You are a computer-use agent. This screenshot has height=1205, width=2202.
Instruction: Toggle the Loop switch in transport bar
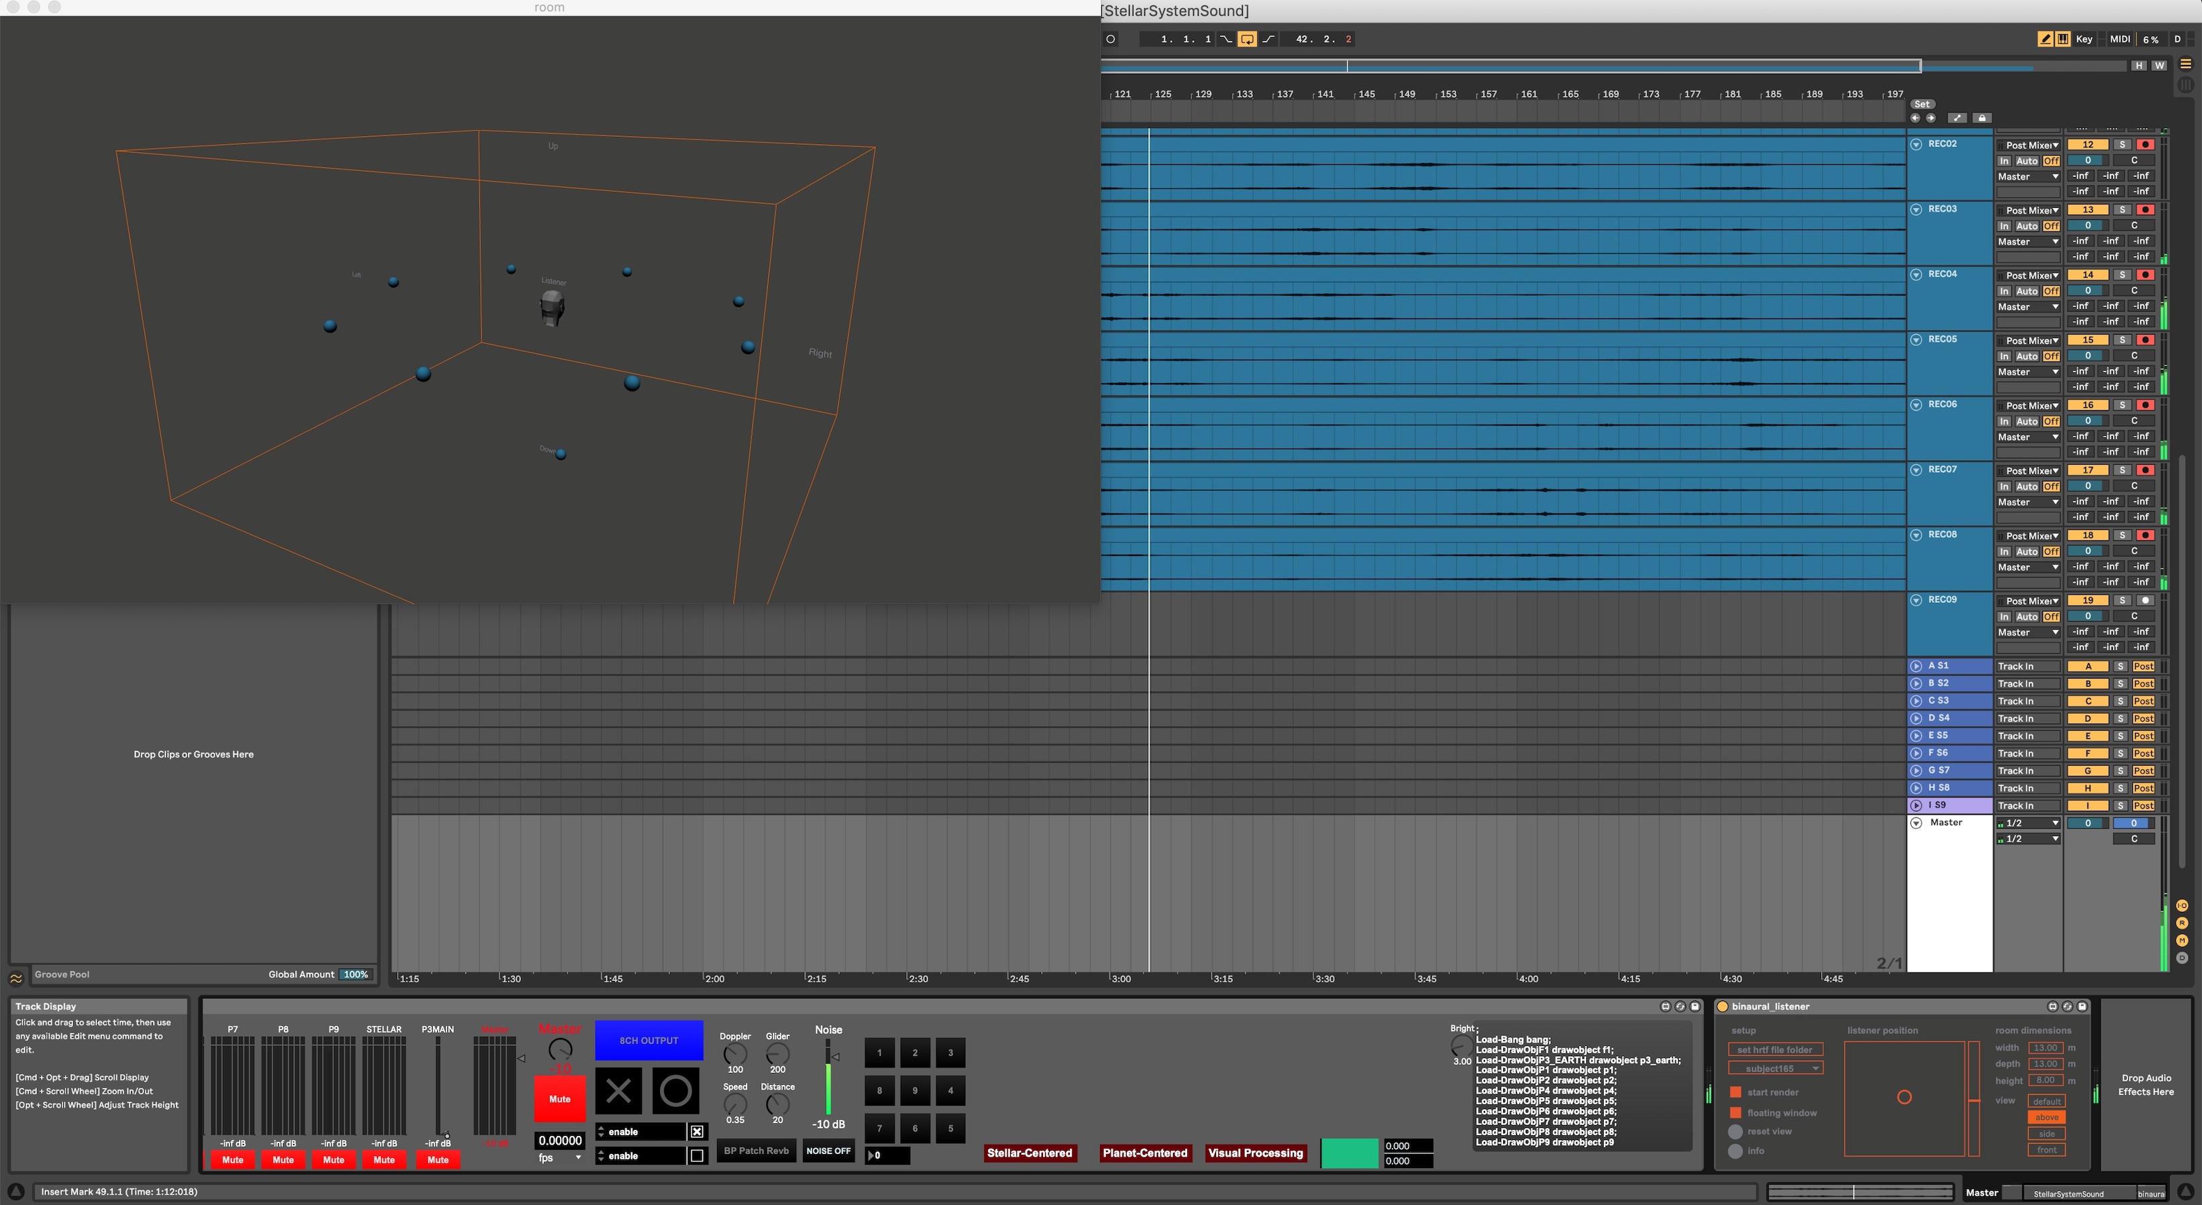pos(1247,40)
